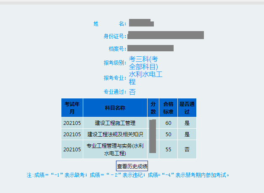Click the passing standard value 50

click(x=168, y=135)
